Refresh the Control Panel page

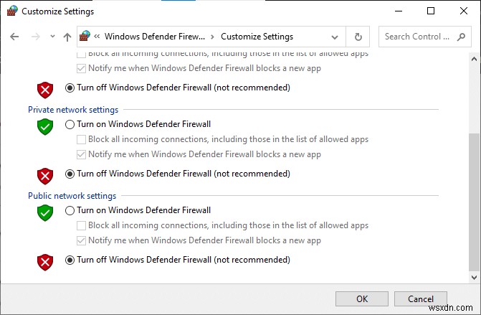coord(358,37)
